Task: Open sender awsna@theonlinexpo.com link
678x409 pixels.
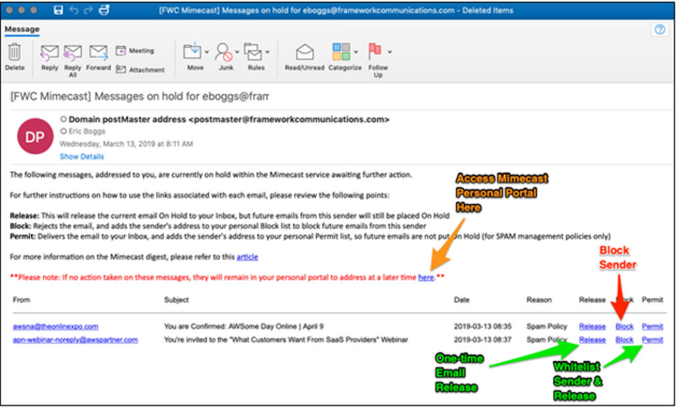Action: click(55, 326)
